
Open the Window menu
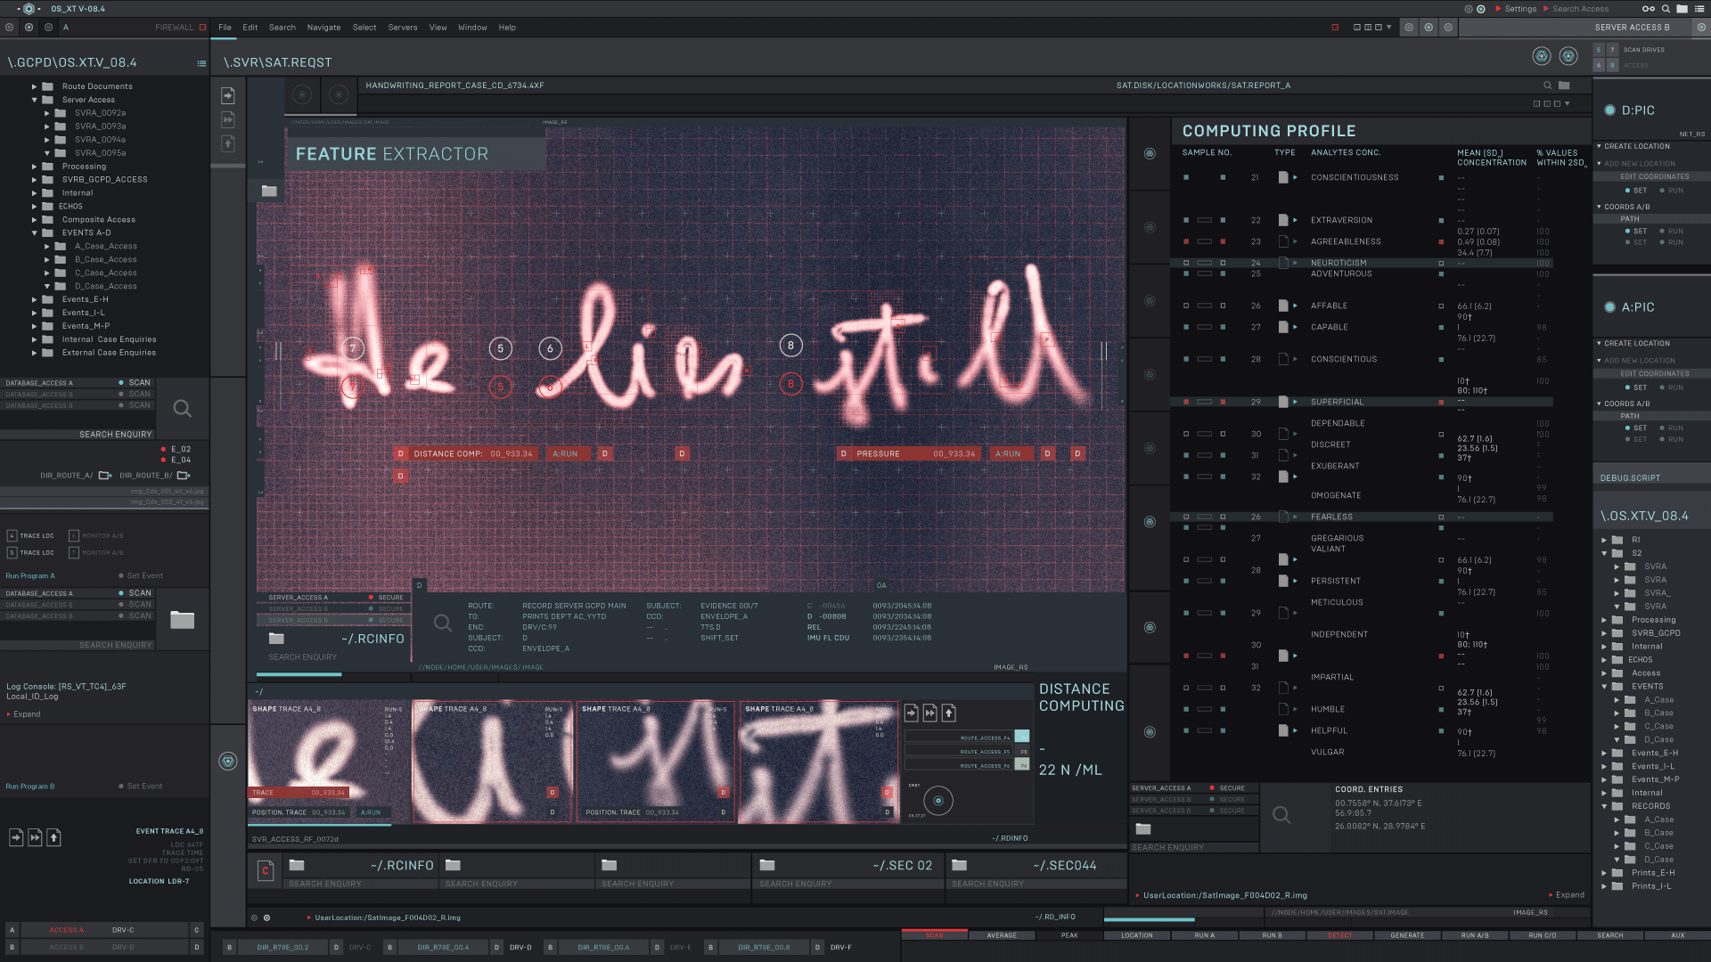point(472,28)
